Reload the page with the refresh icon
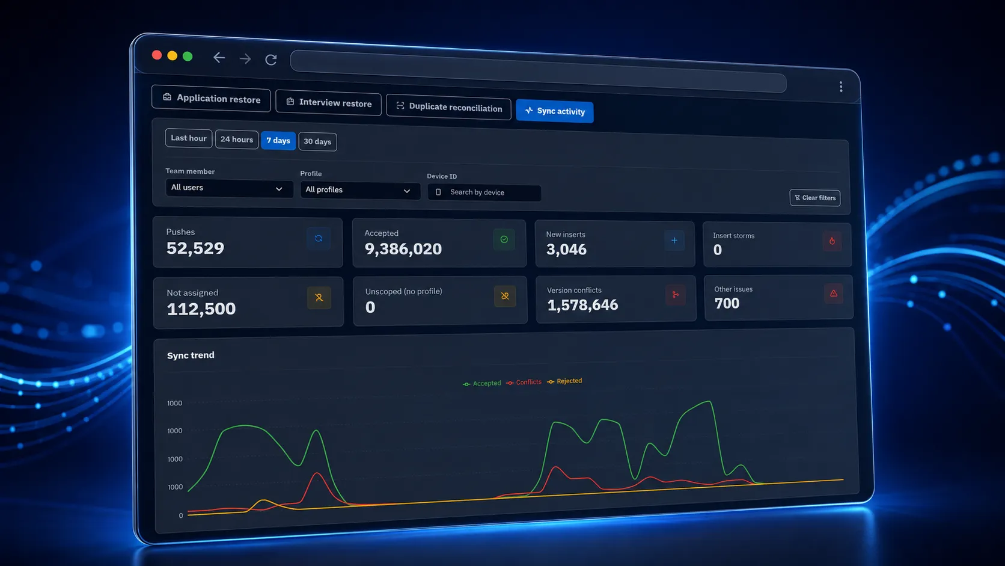Screen dimensions: 1005x566 (271, 60)
